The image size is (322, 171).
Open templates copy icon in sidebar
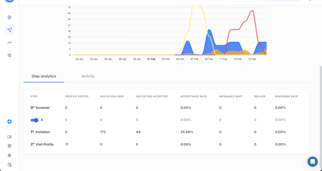point(9,55)
